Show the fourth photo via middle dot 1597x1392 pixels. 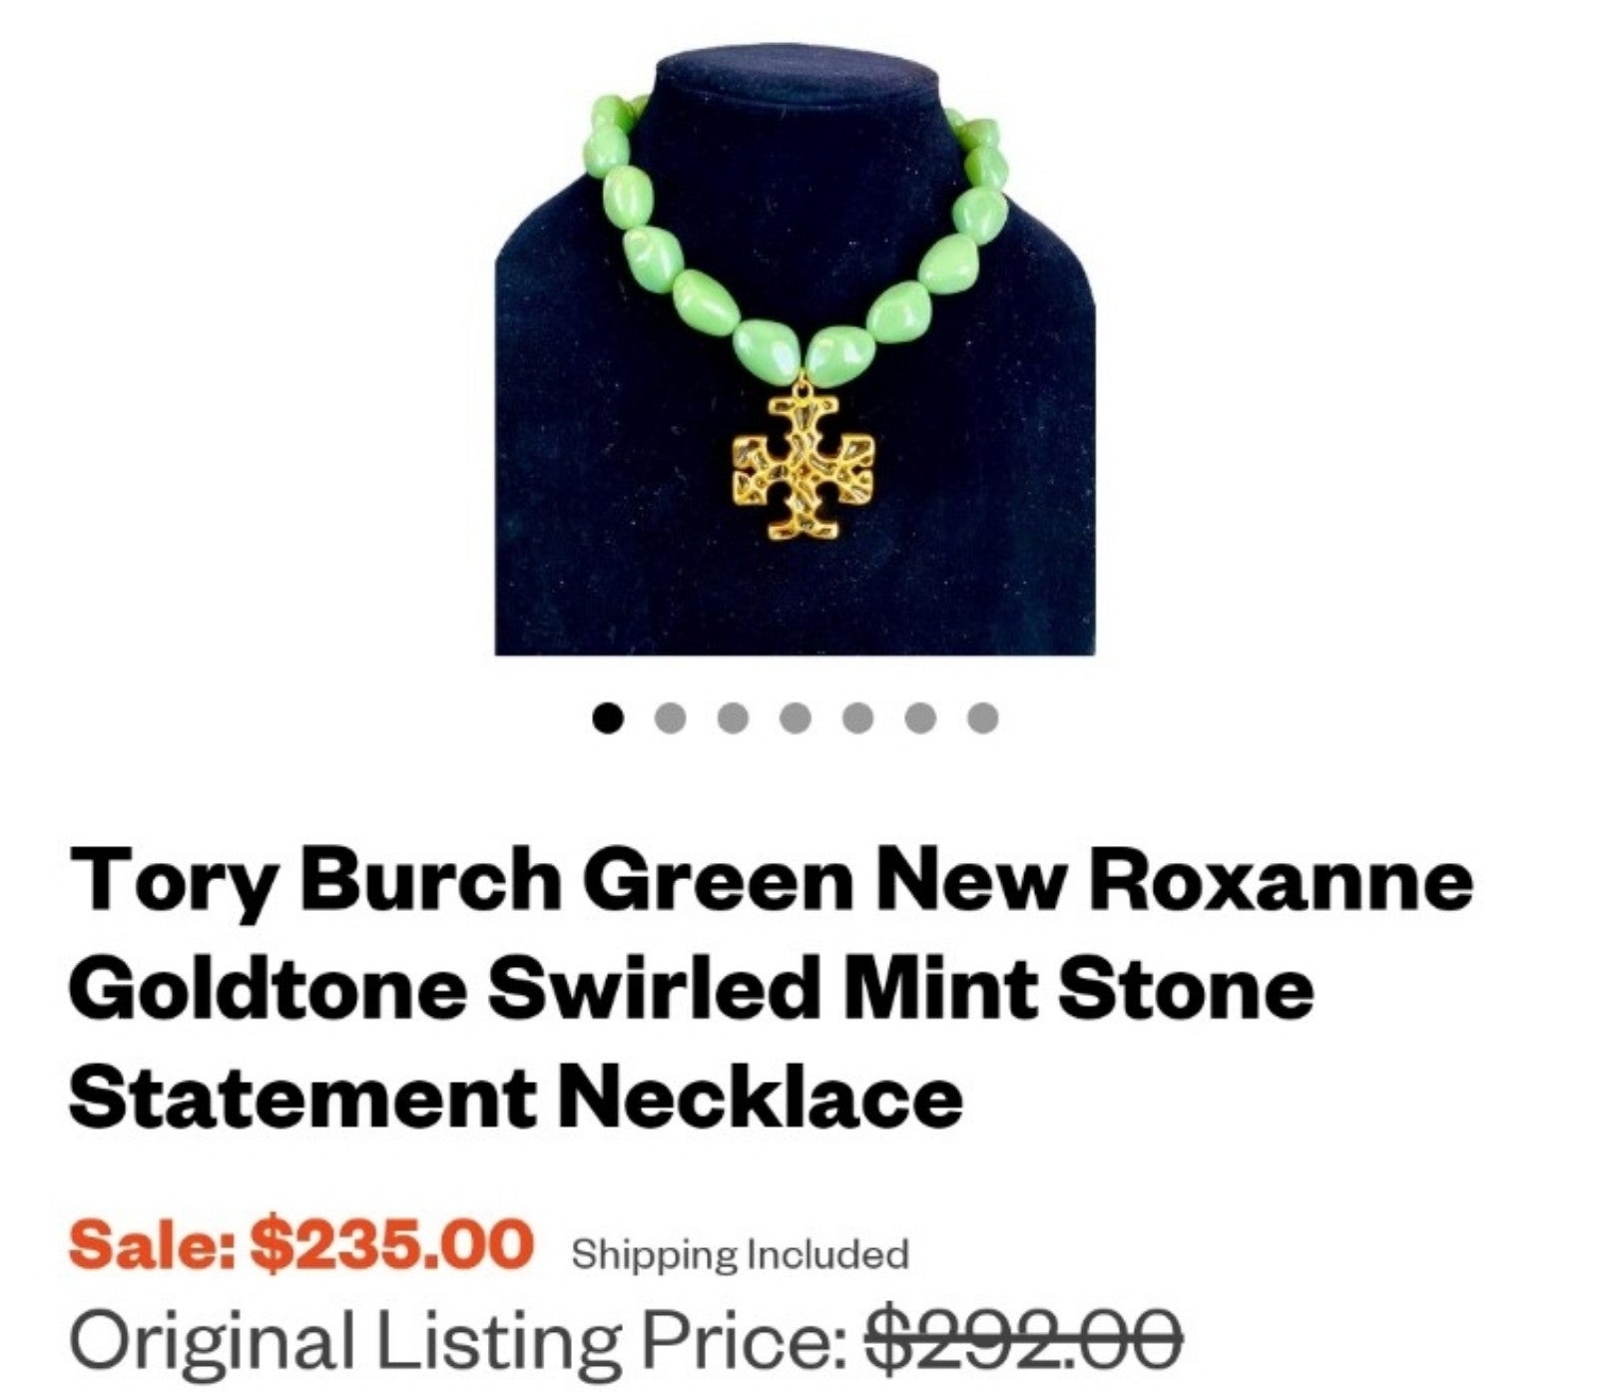(796, 717)
